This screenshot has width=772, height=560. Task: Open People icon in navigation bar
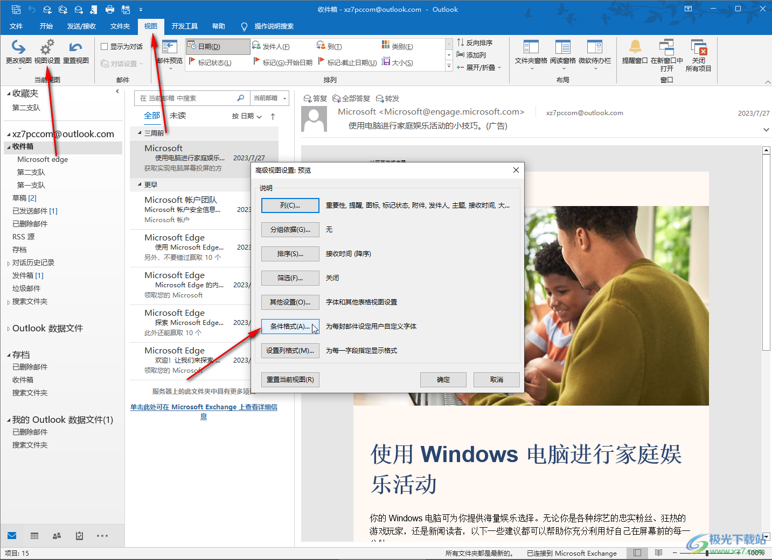click(x=57, y=536)
